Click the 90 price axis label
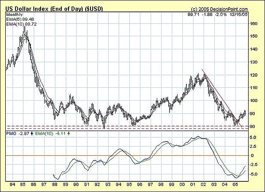The width and height of the screenshot is (265, 192). tap(252, 113)
